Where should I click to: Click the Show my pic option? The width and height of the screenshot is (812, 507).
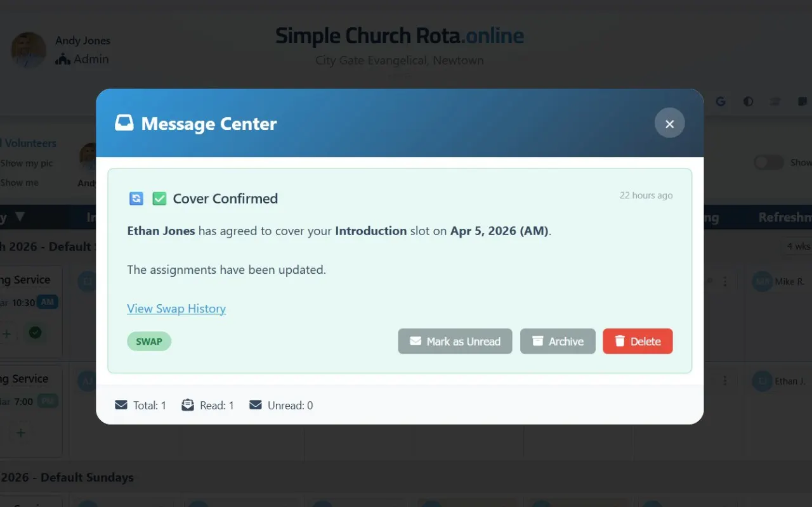click(27, 164)
